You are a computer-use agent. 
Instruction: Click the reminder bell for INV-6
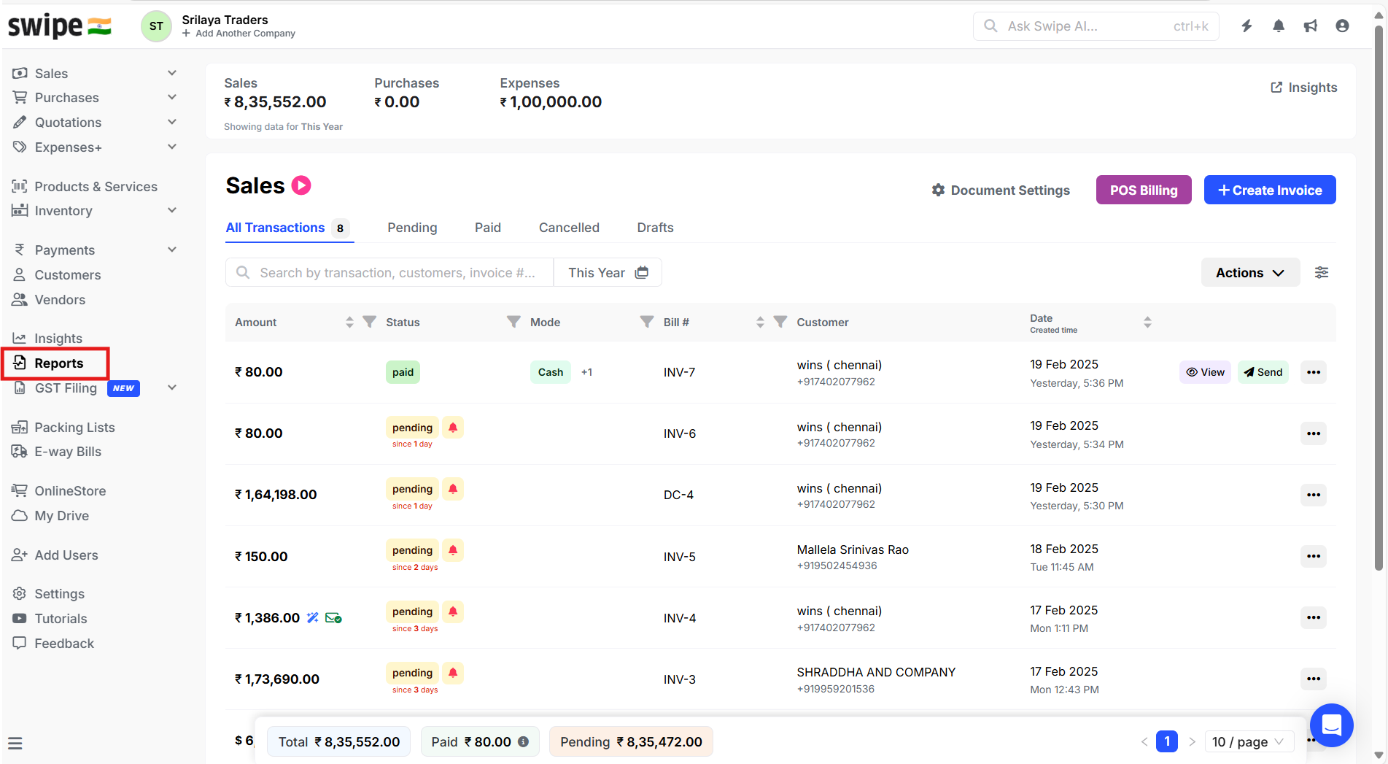tap(453, 428)
